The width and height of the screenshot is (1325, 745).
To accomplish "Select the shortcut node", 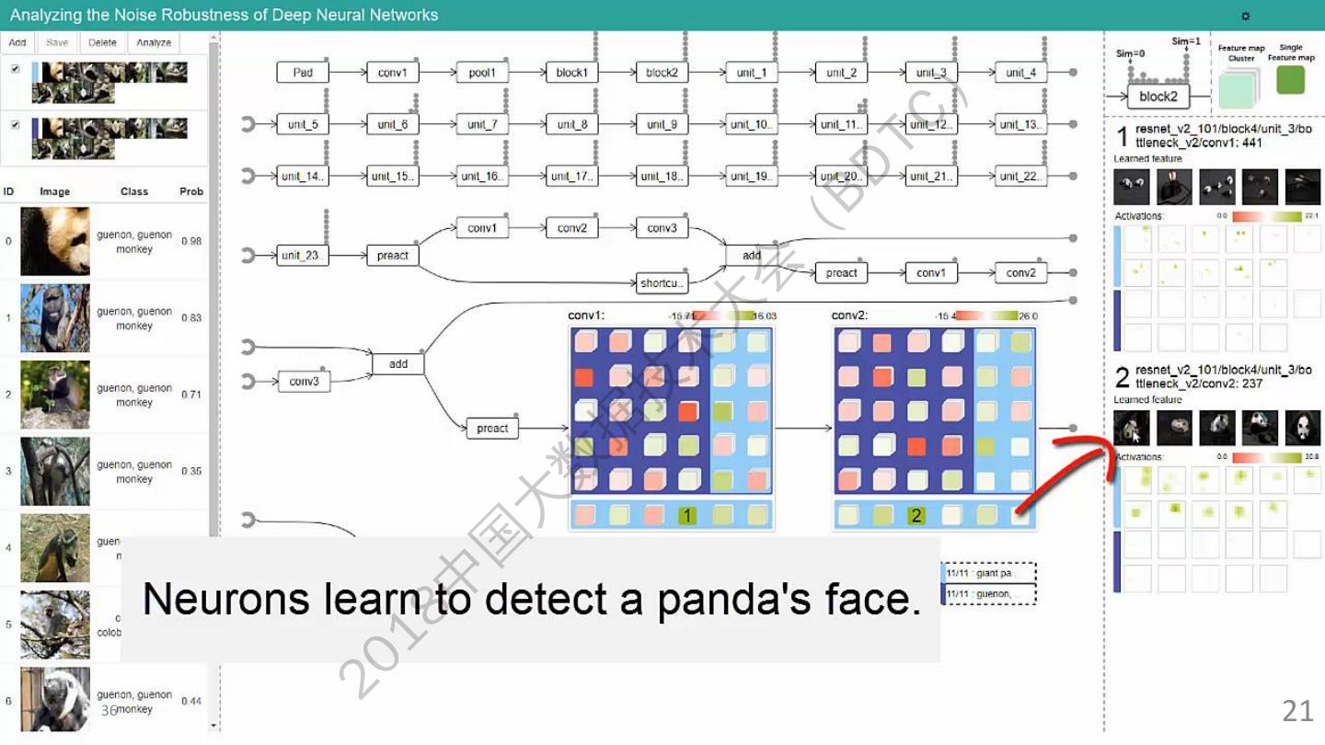I will pyautogui.click(x=662, y=283).
